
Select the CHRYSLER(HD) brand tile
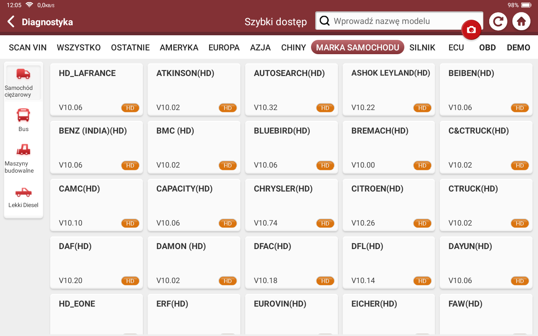(291, 205)
